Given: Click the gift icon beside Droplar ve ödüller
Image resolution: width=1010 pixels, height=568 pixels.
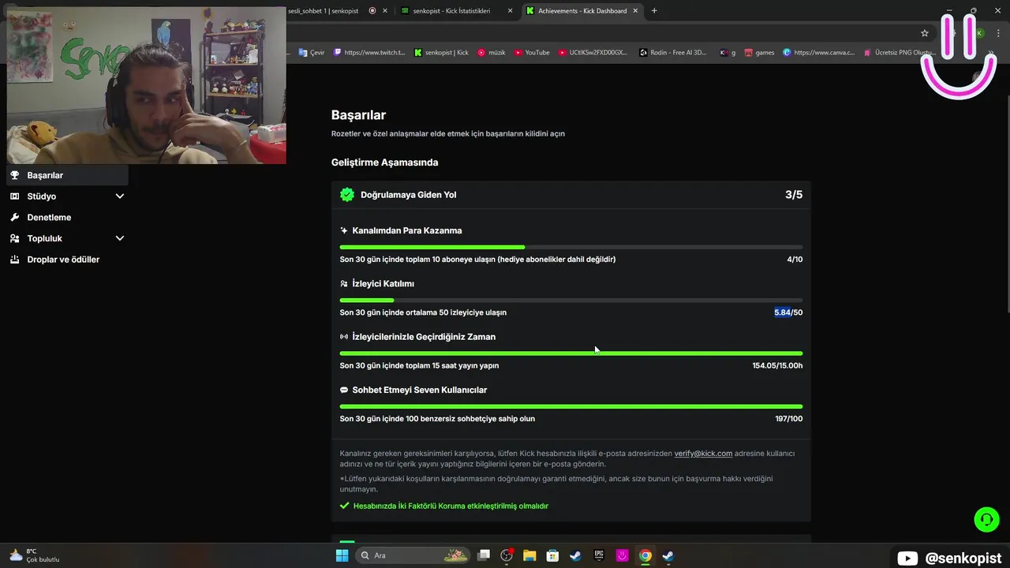Looking at the screenshot, I should click(x=15, y=260).
